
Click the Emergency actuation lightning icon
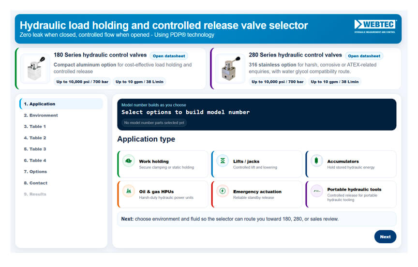tap(223, 191)
